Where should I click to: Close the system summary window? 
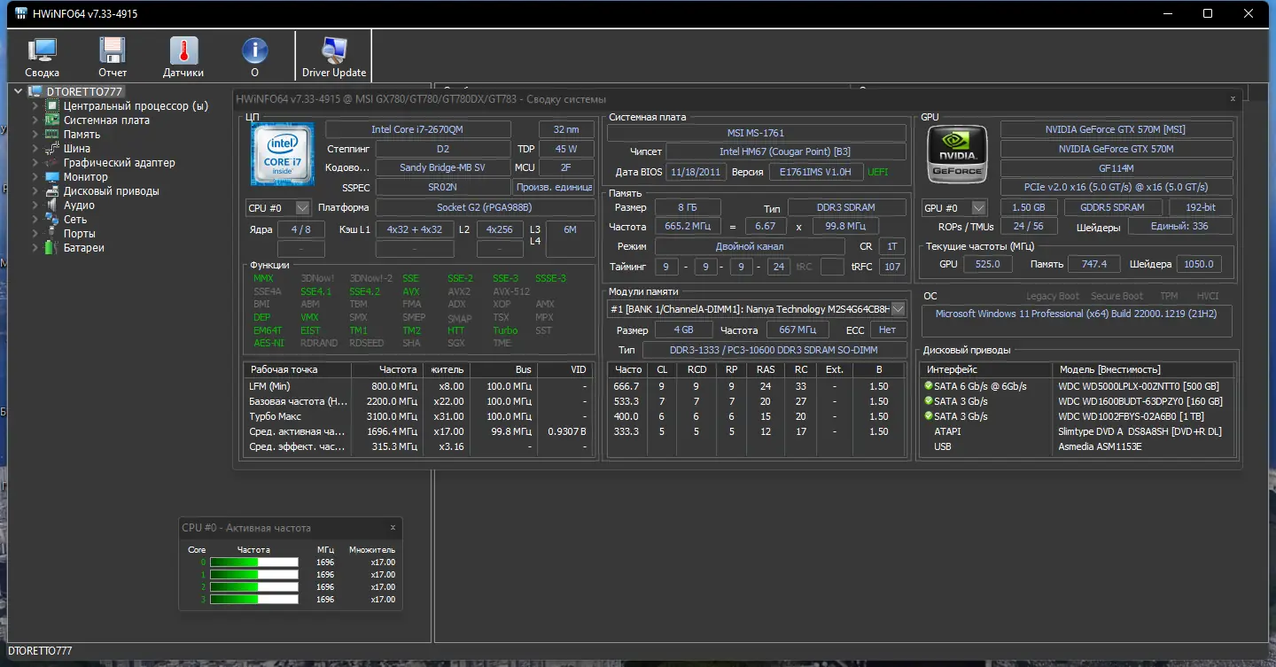[x=1233, y=99]
